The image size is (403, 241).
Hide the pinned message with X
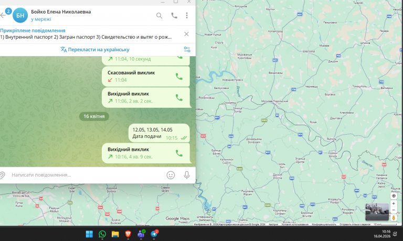coord(187,34)
